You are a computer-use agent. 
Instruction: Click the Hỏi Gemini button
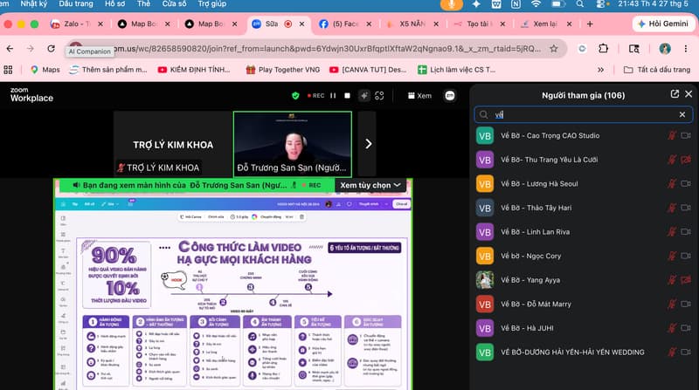pyautogui.click(x=663, y=24)
